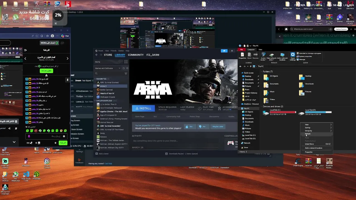Viewport: 356px width, 200px height.
Task: Open the Steam 'Friends' menu
Action: click(x=113, y=51)
